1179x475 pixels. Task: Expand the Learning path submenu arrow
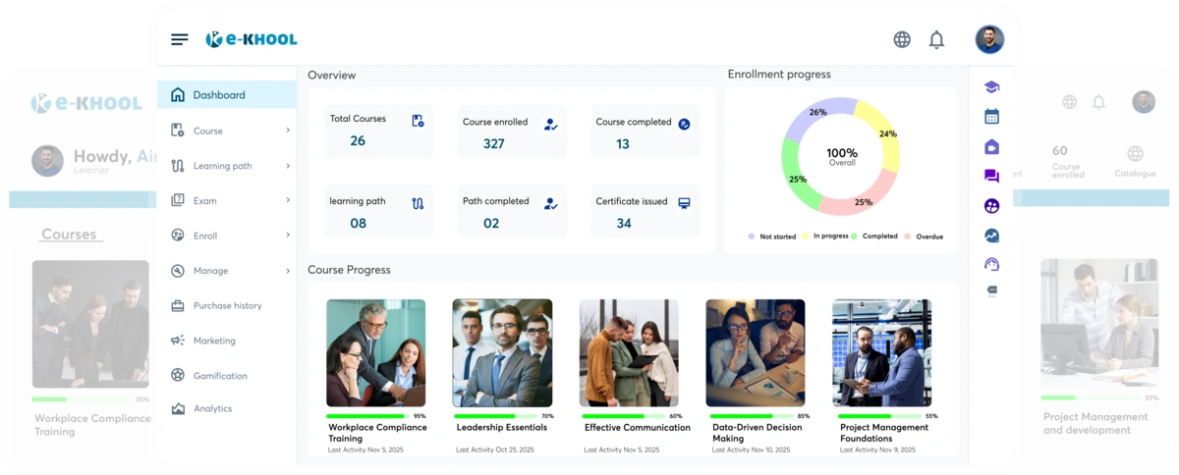pyautogui.click(x=288, y=166)
